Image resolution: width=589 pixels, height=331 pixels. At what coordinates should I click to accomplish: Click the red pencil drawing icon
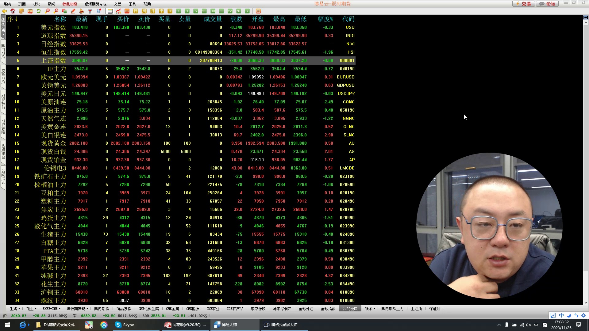pos(73,11)
